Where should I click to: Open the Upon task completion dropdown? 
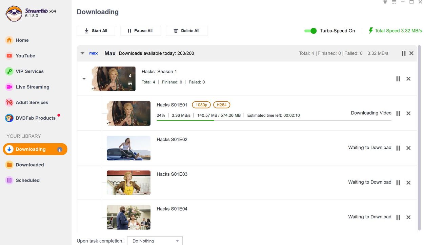point(155,241)
